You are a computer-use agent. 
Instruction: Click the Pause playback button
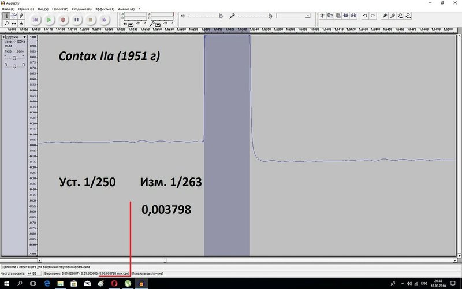pos(76,20)
